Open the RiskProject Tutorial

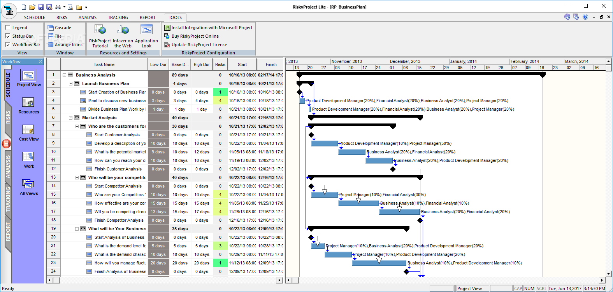[x=100, y=36]
